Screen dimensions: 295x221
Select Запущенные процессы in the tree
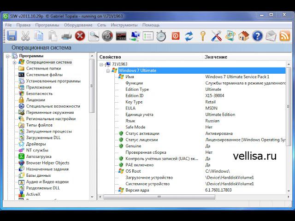49,131
